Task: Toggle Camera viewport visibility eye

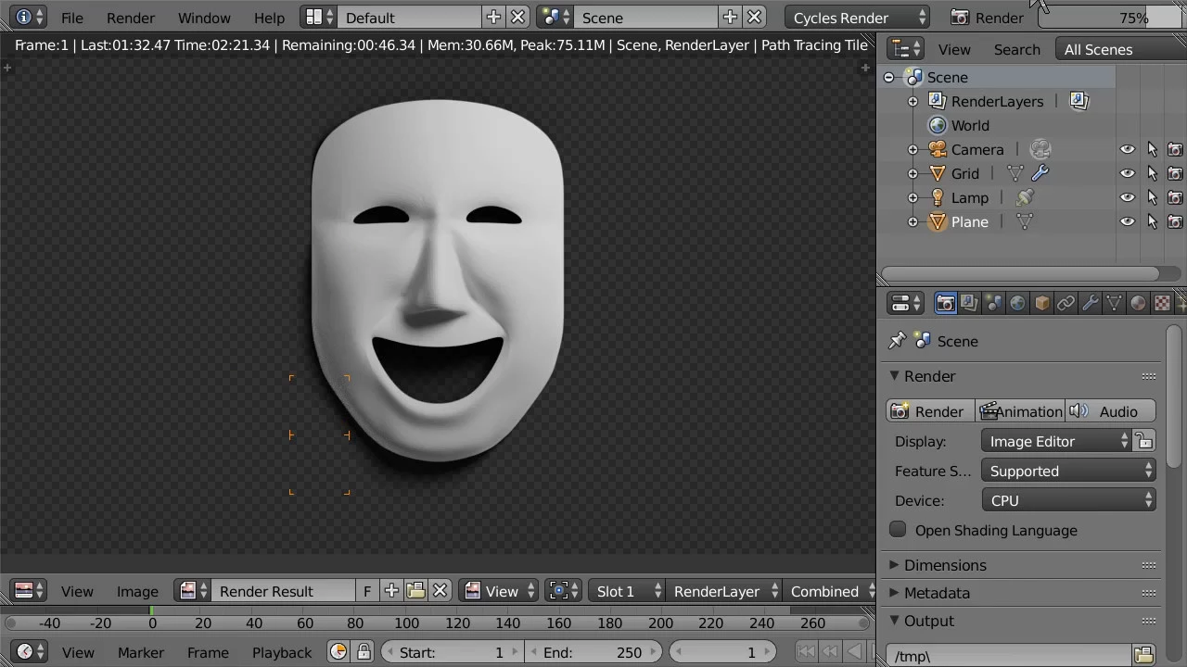Action: [1128, 149]
